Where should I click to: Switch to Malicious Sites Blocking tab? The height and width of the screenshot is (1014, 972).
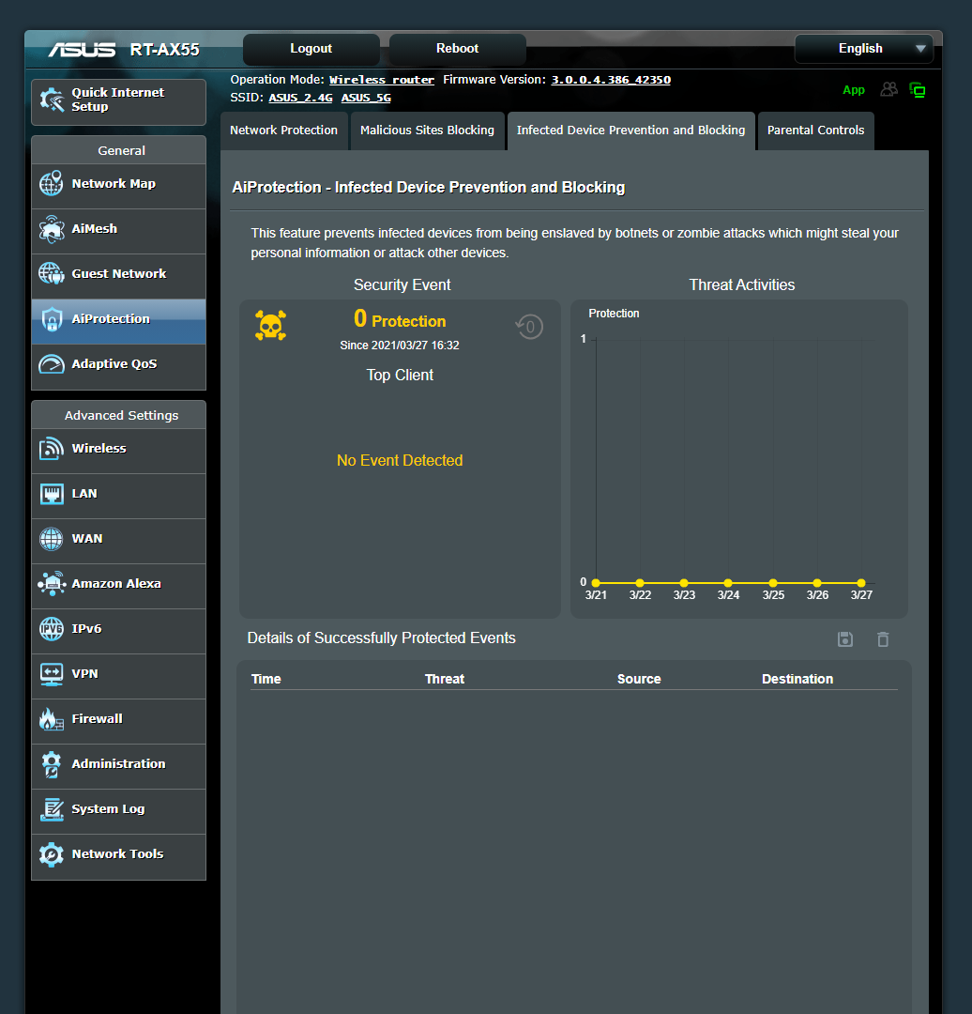[x=427, y=131]
